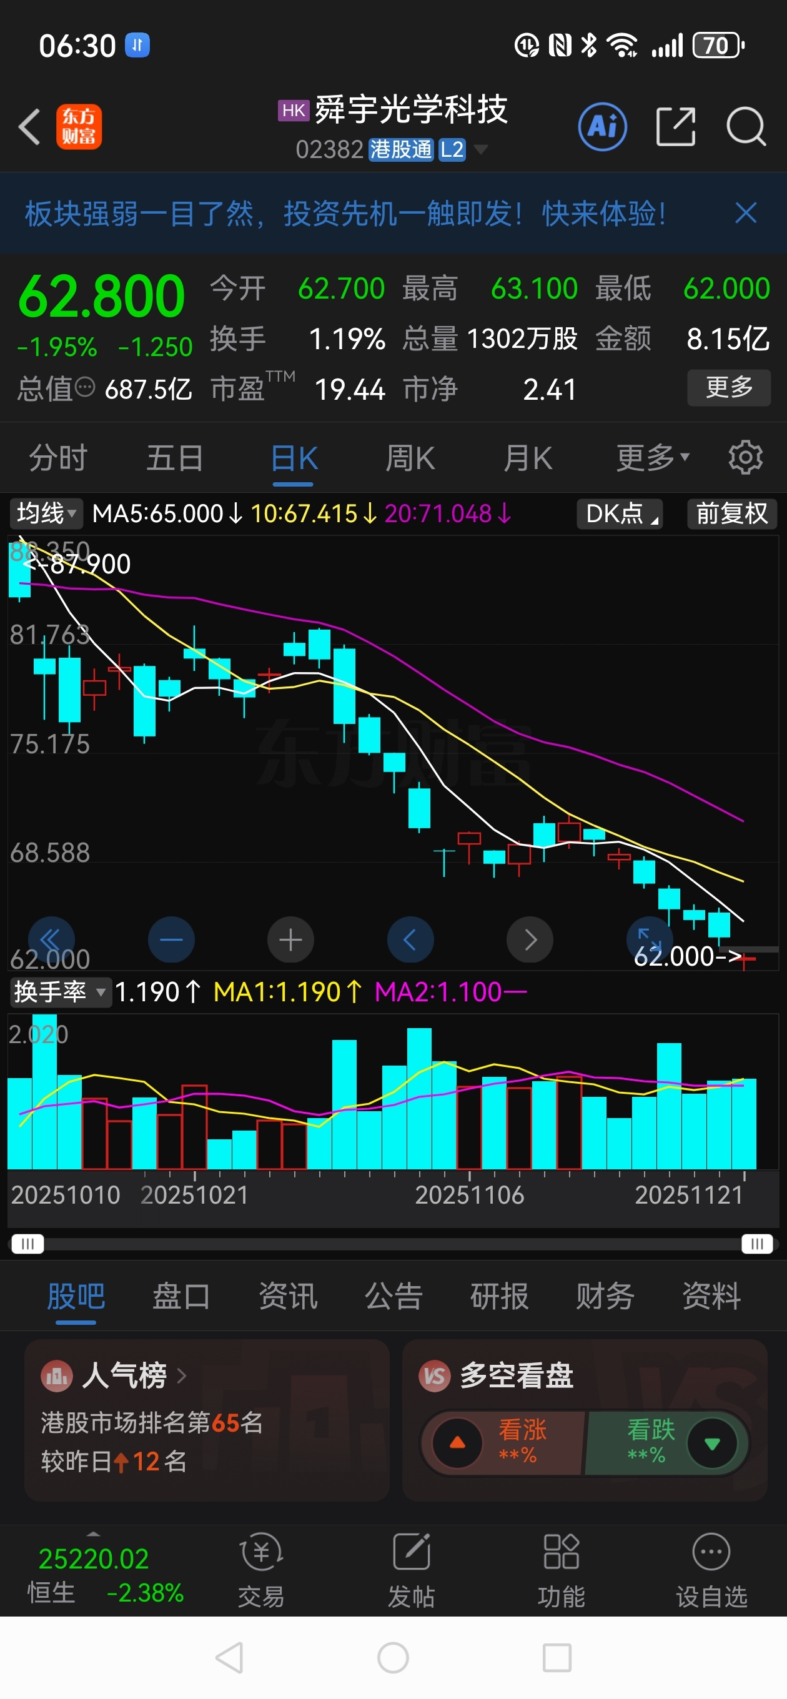The width and height of the screenshot is (787, 1699).
Task: Tap the Android back navigation button
Action: (230, 1657)
